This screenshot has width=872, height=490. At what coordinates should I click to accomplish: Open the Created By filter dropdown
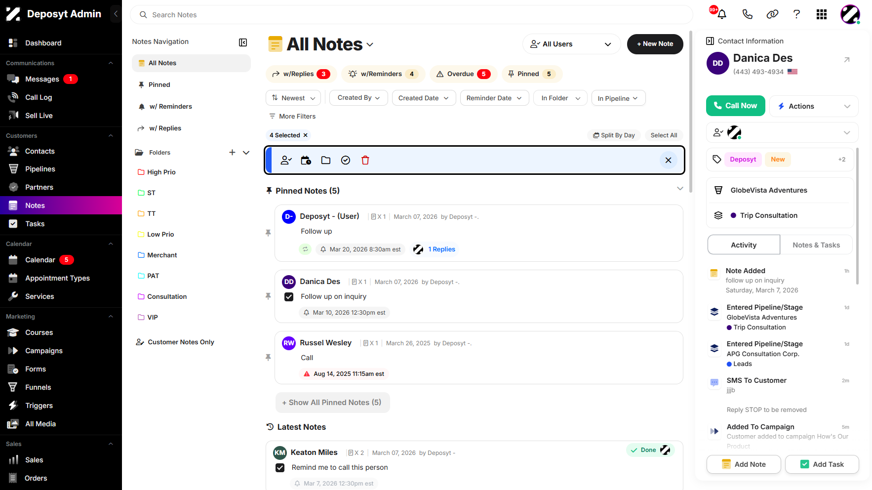(x=358, y=98)
